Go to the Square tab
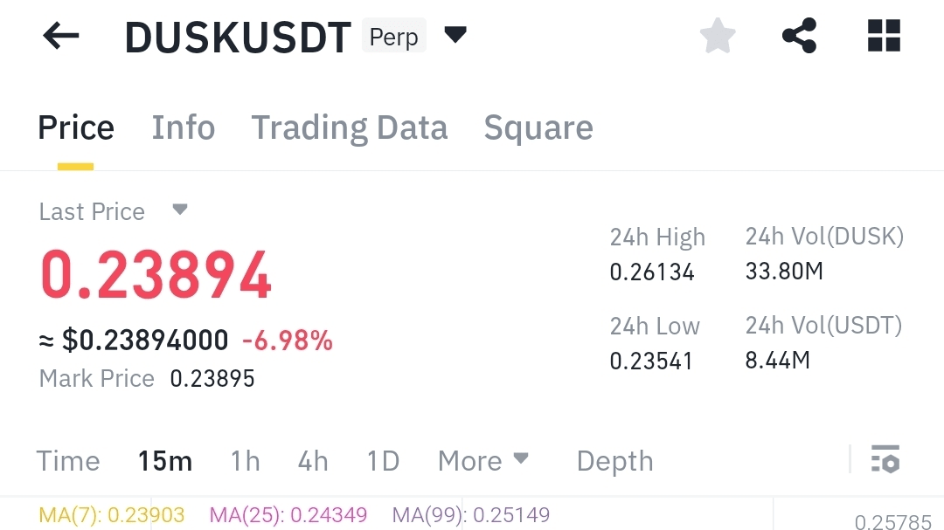This screenshot has height=530, width=944. (x=538, y=127)
